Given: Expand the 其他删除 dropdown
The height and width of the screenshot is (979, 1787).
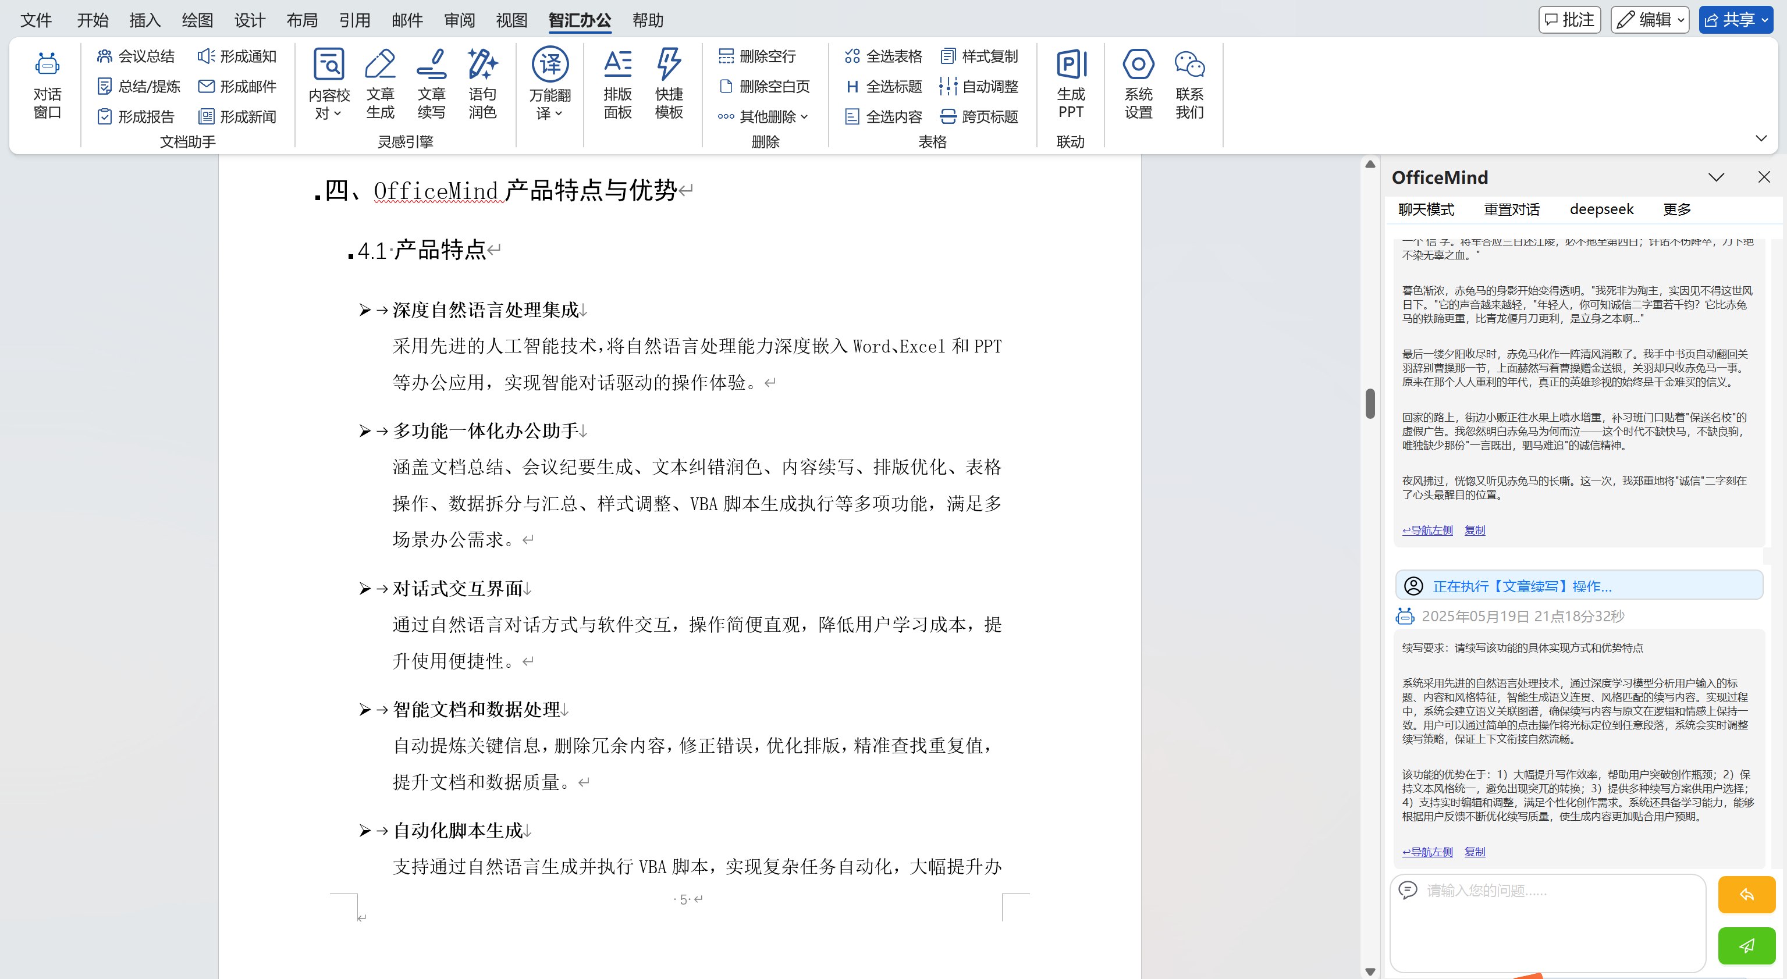Looking at the screenshot, I should pos(763,116).
